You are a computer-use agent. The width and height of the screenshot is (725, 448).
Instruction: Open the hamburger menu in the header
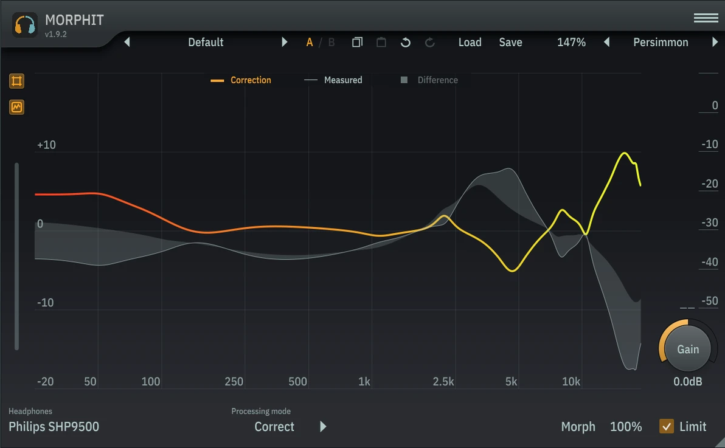tap(706, 19)
